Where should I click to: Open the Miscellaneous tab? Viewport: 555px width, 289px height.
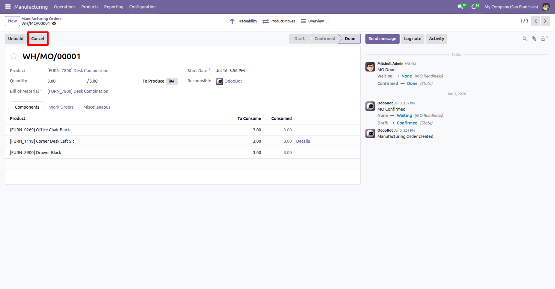click(x=97, y=107)
